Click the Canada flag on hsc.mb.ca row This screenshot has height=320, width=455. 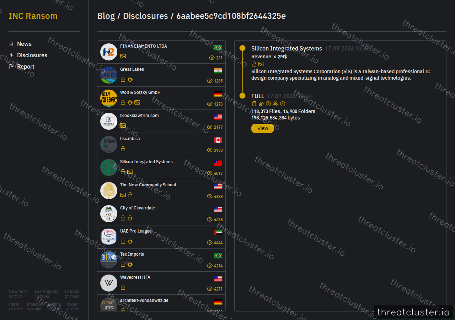pos(218,140)
